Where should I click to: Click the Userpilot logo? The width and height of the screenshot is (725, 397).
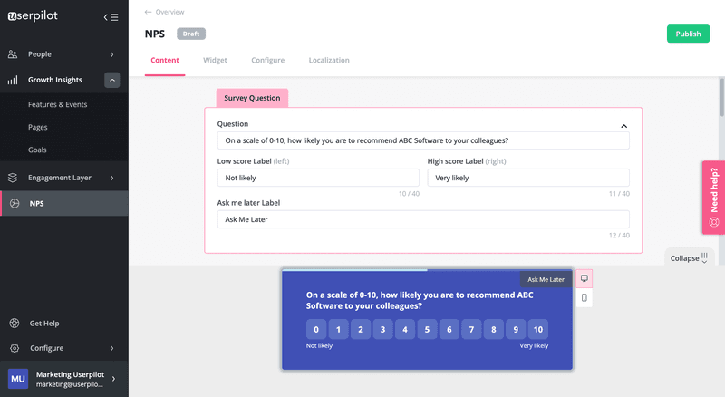click(33, 15)
